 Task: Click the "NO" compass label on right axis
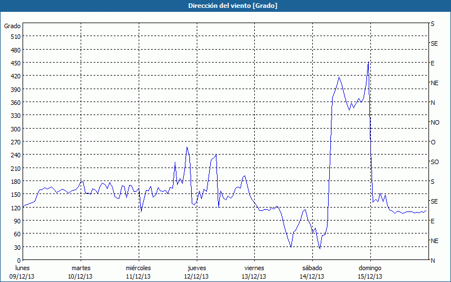click(435, 122)
